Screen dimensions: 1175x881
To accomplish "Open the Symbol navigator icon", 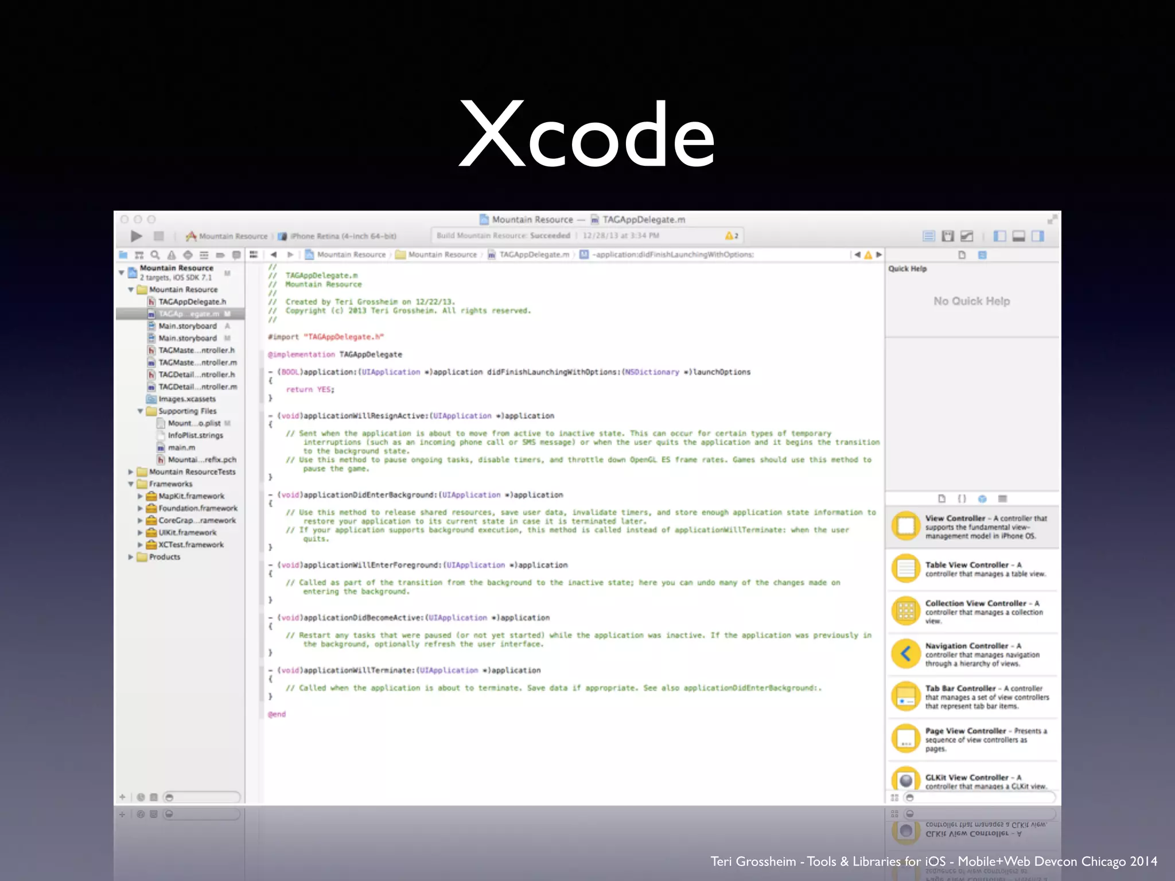I will point(139,255).
